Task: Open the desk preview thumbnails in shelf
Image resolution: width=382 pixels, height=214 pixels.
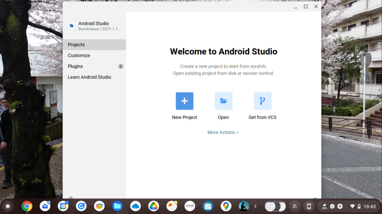Action: pyautogui.click(x=275, y=207)
